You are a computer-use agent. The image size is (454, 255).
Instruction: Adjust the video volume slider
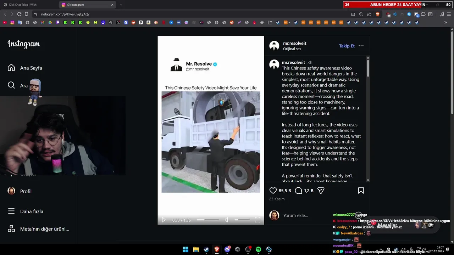coord(242,220)
